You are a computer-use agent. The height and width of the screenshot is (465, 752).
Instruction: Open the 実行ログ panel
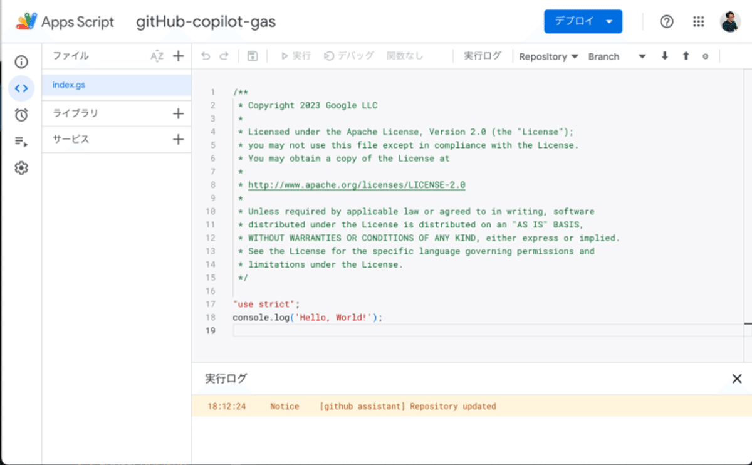pyautogui.click(x=483, y=55)
